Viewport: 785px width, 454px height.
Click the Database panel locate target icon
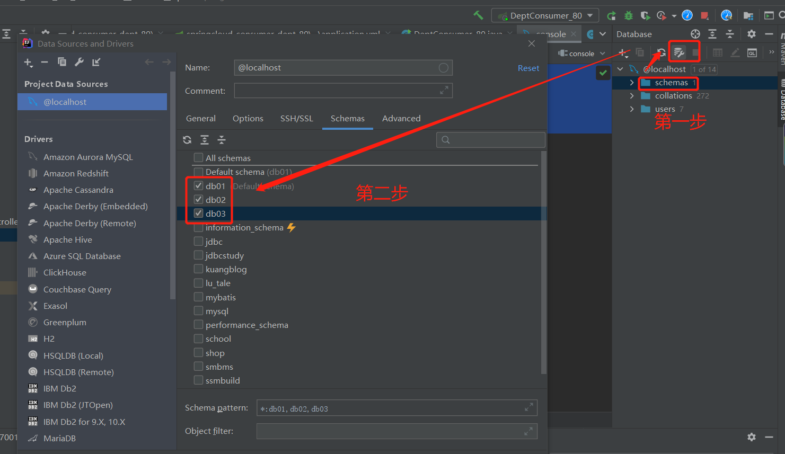coord(695,34)
